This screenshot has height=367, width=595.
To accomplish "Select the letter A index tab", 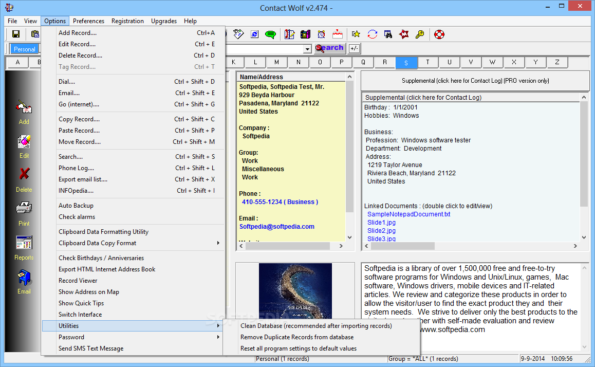I will [x=18, y=62].
